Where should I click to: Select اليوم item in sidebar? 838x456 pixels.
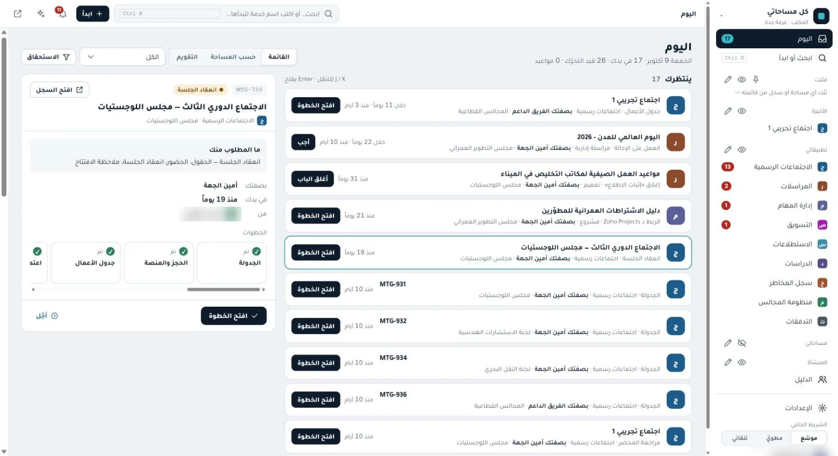(x=774, y=39)
